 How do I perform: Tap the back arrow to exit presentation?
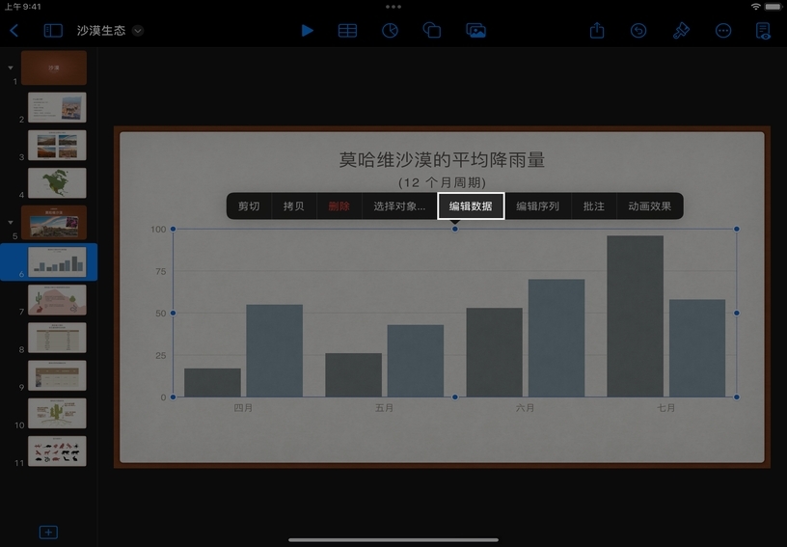(14, 31)
